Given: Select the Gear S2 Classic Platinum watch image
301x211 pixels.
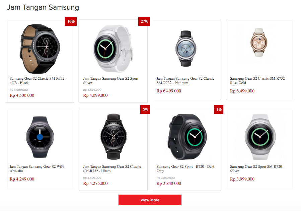Looking at the screenshot, I should 186,47.
